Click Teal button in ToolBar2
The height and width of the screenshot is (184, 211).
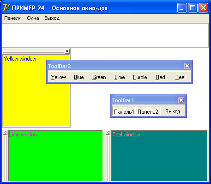[x=181, y=77]
